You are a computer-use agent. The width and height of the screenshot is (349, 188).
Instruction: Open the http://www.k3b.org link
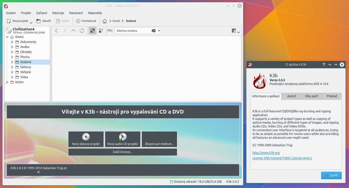pos(266,153)
